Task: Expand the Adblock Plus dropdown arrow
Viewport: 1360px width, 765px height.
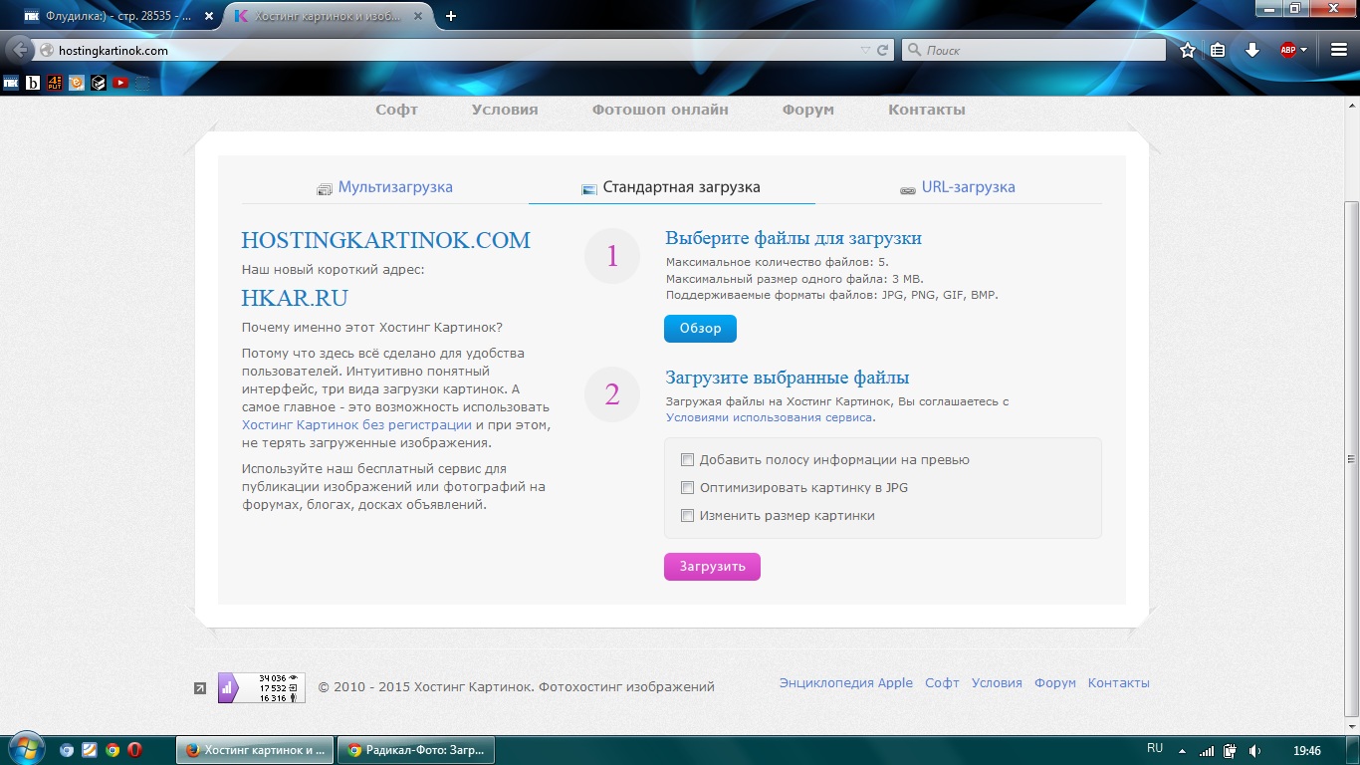Action: 1304,50
